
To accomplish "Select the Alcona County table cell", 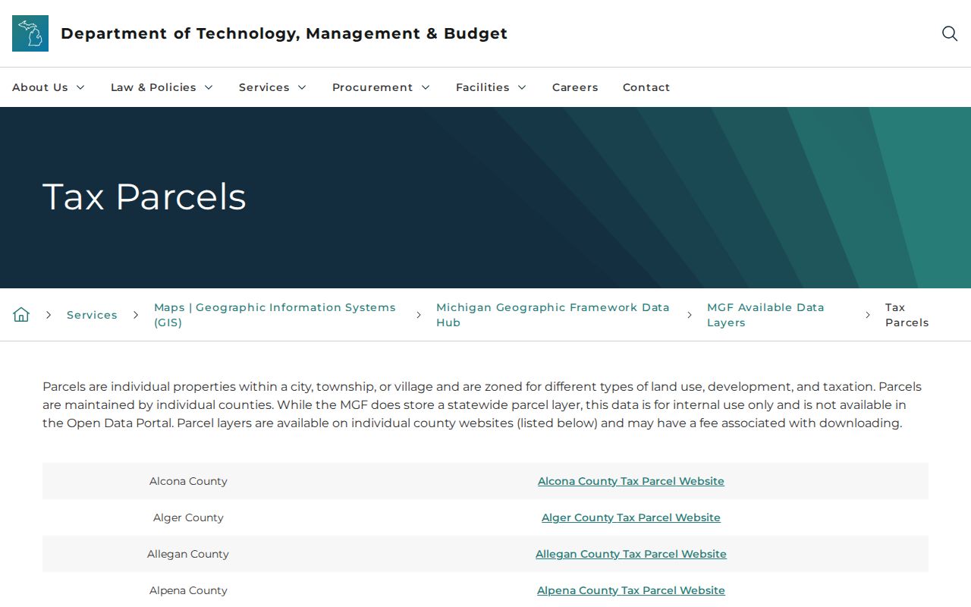I will 188,481.
